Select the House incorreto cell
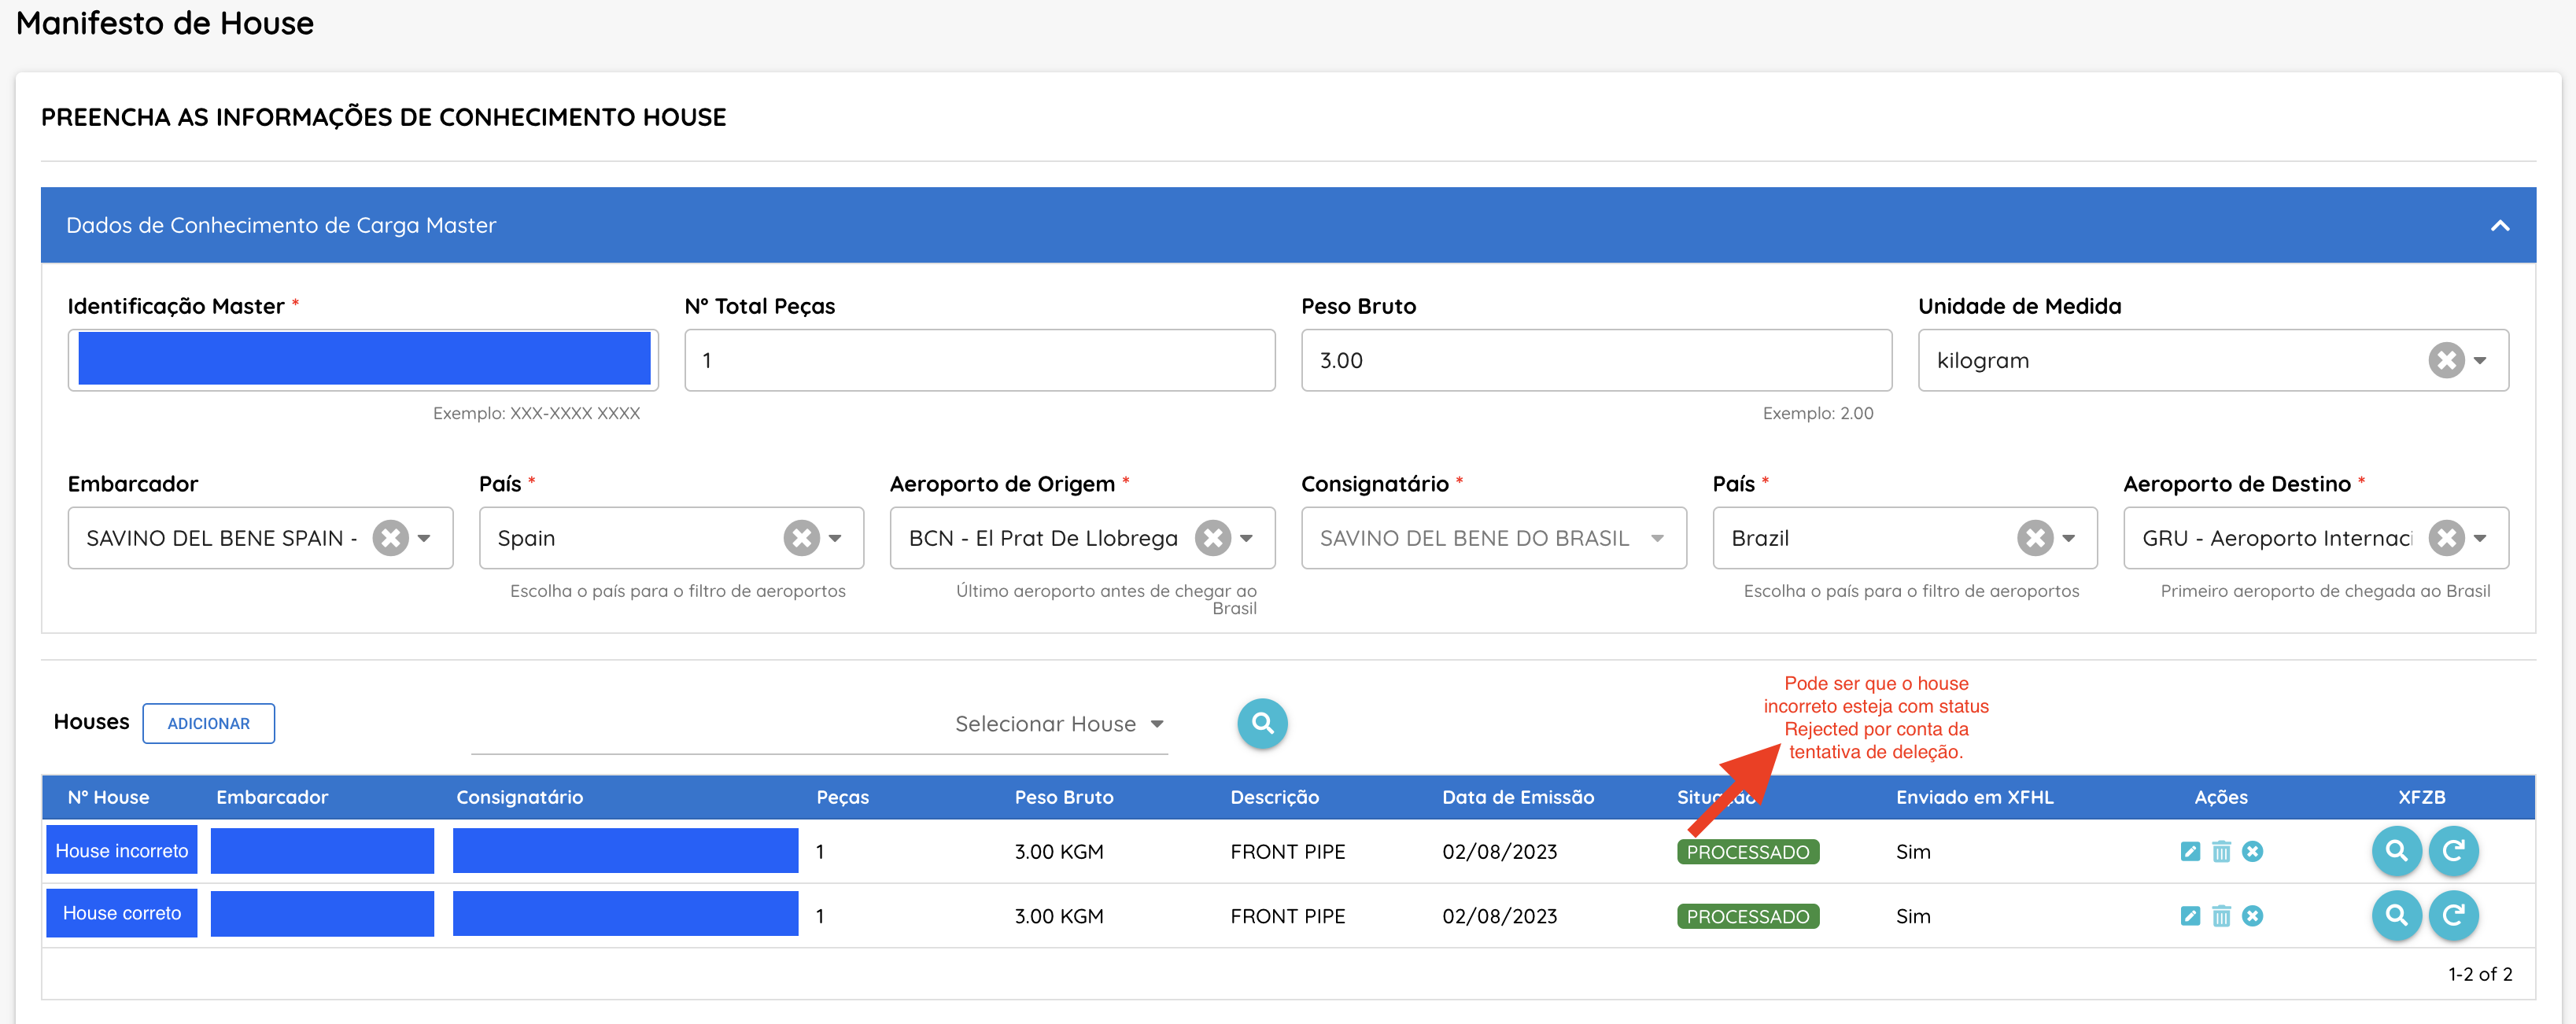This screenshot has width=2576, height=1024. (121, 850)
